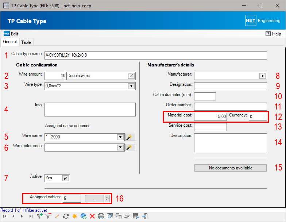The image size is (286, 222).
Task: Click the Assigned cables ellipsis button
Action: click(94, 198)
